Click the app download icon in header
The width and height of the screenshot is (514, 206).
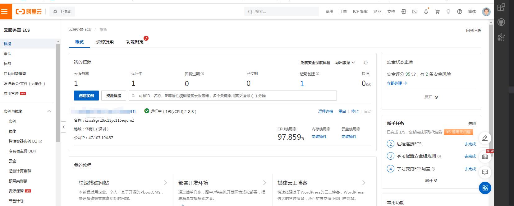(404, 12)
